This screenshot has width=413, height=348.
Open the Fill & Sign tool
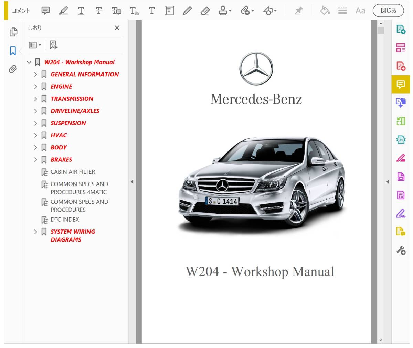(x=401, y=213)
